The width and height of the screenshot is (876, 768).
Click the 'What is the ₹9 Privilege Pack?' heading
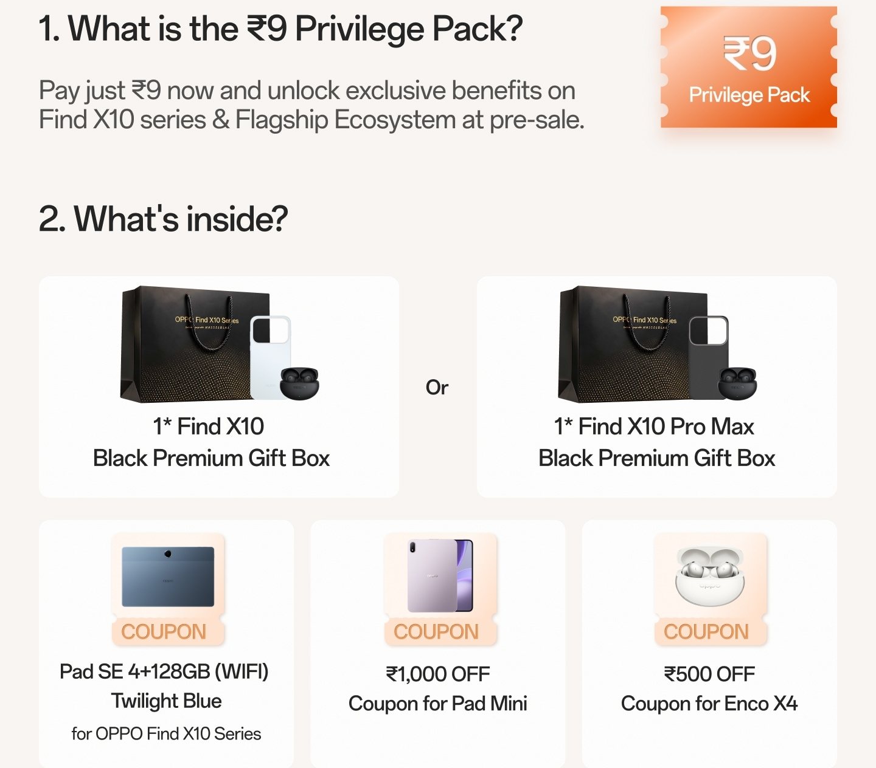pyautogui.click(x=280, y=29)
